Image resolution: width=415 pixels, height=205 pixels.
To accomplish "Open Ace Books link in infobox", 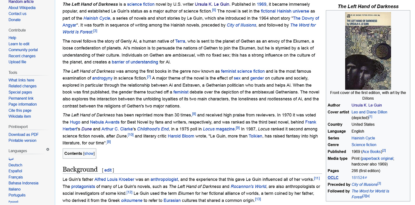I will [x=372, y=152].
